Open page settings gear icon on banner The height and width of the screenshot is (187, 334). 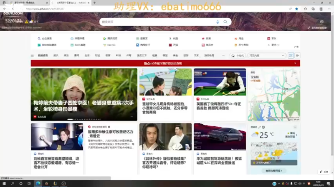pyautogui.click(x=321, y=22)
